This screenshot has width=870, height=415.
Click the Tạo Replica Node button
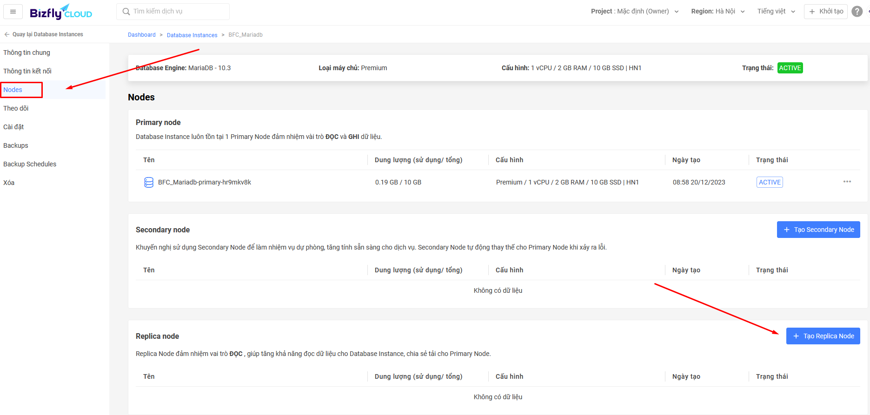pos(823,336)
